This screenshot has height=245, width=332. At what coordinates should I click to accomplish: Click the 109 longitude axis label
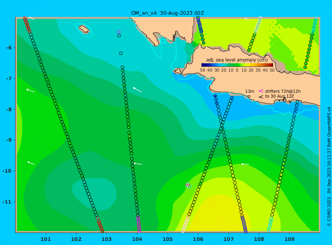click(290, 239)
